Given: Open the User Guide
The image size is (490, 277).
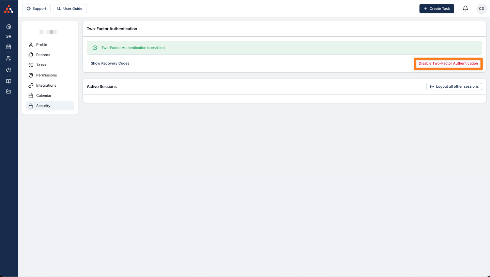Looking at the screenshot, I should point(70,8).
